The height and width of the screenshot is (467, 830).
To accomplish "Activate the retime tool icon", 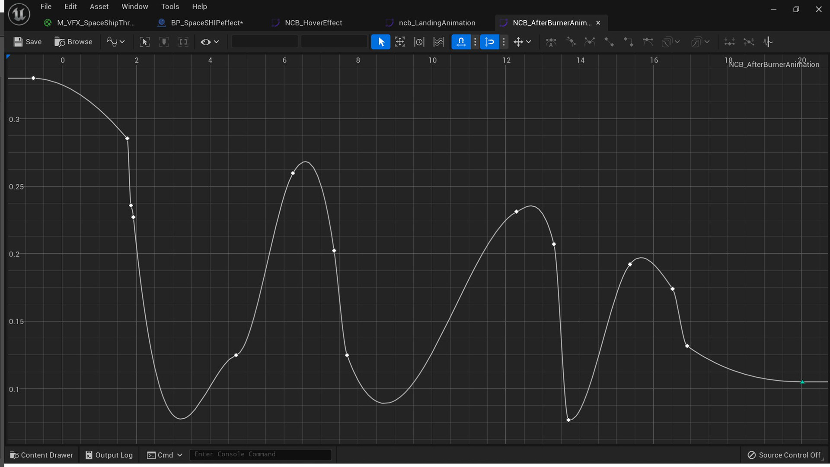I will coord(419,42).
